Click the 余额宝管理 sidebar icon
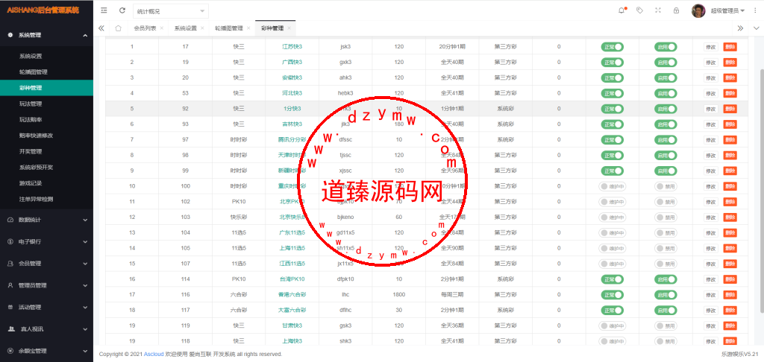764x362 pixels. click(x=10, y=351)
